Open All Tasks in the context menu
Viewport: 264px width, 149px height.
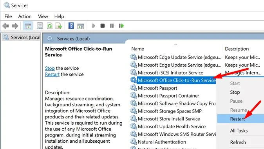point(239,131)
